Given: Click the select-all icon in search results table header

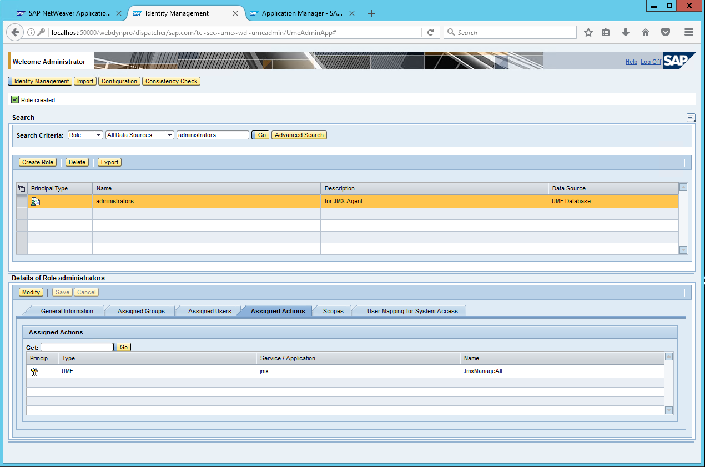Looking at the screenshot, I should (22, 189).
